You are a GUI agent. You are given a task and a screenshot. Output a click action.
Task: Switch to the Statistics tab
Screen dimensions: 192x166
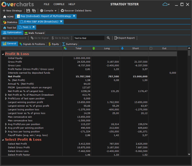point(10,22)
